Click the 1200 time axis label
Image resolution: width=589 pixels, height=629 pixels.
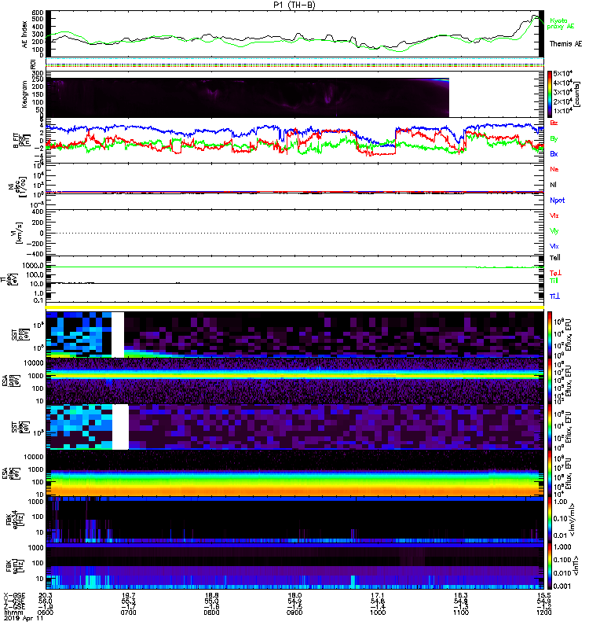point(543,612)
